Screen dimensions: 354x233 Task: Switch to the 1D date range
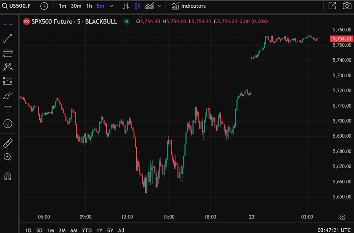point(28,230)
